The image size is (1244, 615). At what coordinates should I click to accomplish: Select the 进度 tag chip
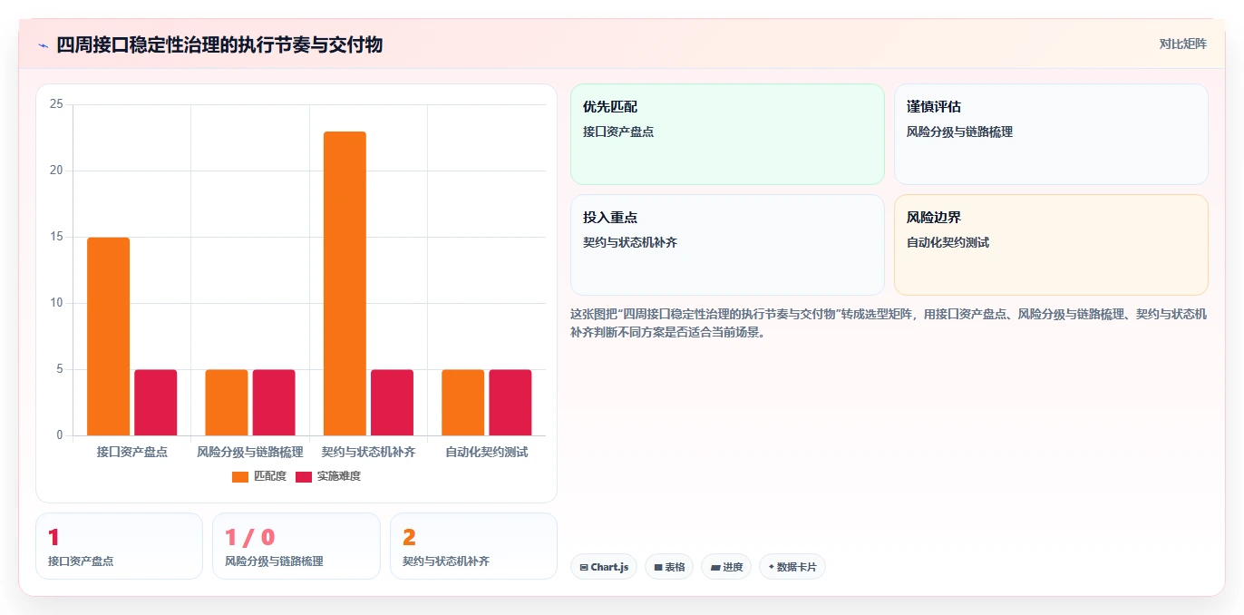click(x=726, y=567)
